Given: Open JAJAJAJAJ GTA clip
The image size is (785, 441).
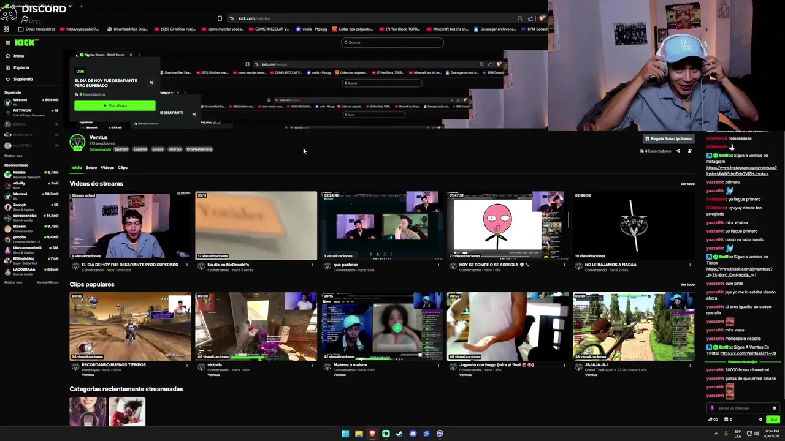Looking at the screenshot, I should [x=634, y=326].
